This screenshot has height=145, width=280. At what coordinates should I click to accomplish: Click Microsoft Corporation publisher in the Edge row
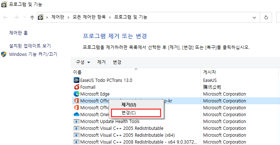[224, 94]
